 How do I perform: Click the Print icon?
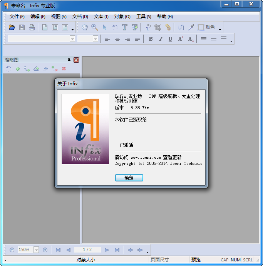(x=32, y=27)
